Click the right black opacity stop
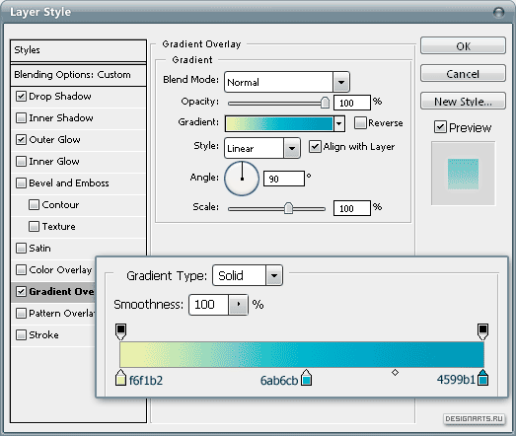Screen dimensions: 516x436 click(x=482, y=331)
